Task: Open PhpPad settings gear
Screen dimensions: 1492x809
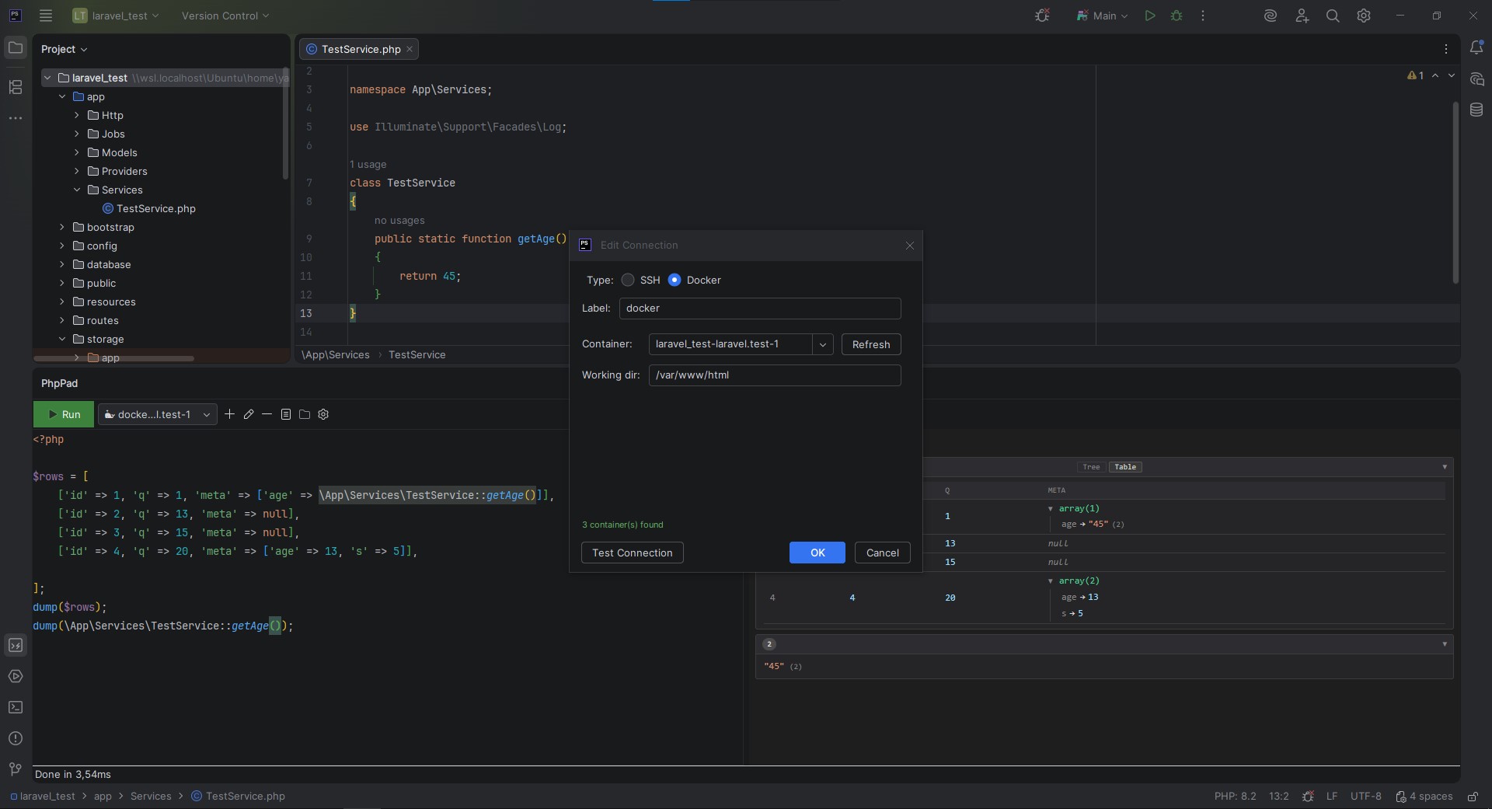Action: tap(323, 414)
